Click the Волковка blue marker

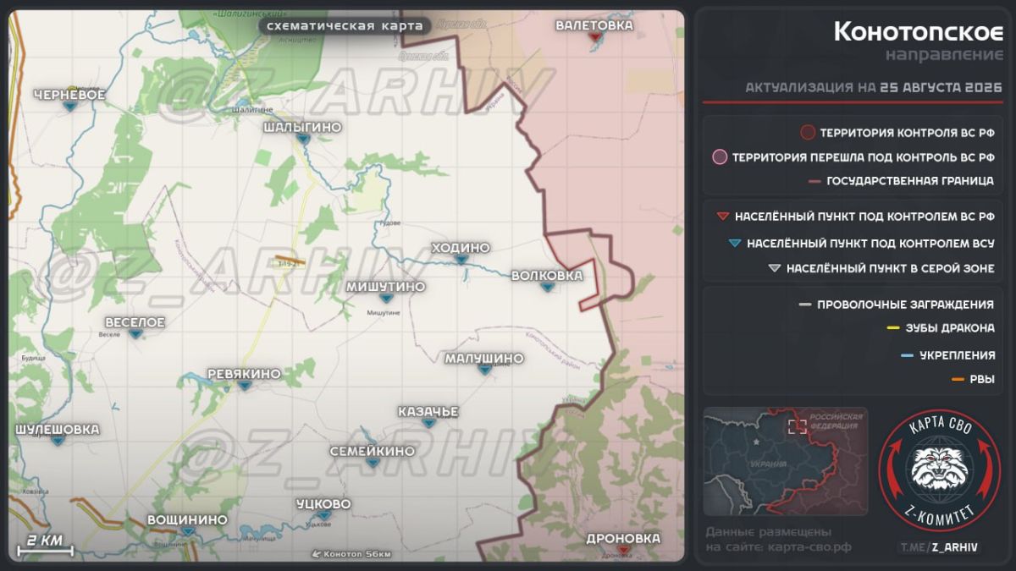(x=547, y=288)
